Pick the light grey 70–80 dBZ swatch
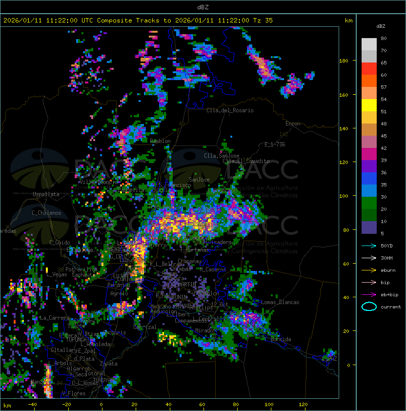Screen dimensions: 406x411 [369, 44]
